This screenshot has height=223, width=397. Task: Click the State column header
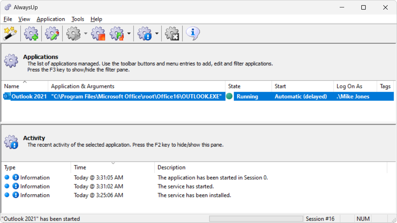click(249, 86)
